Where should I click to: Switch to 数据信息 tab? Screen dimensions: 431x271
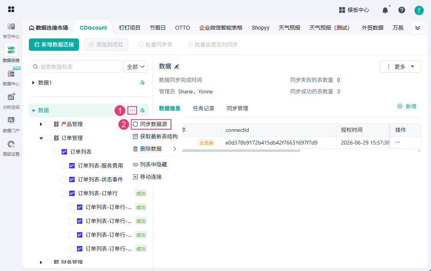coord(170,108)
